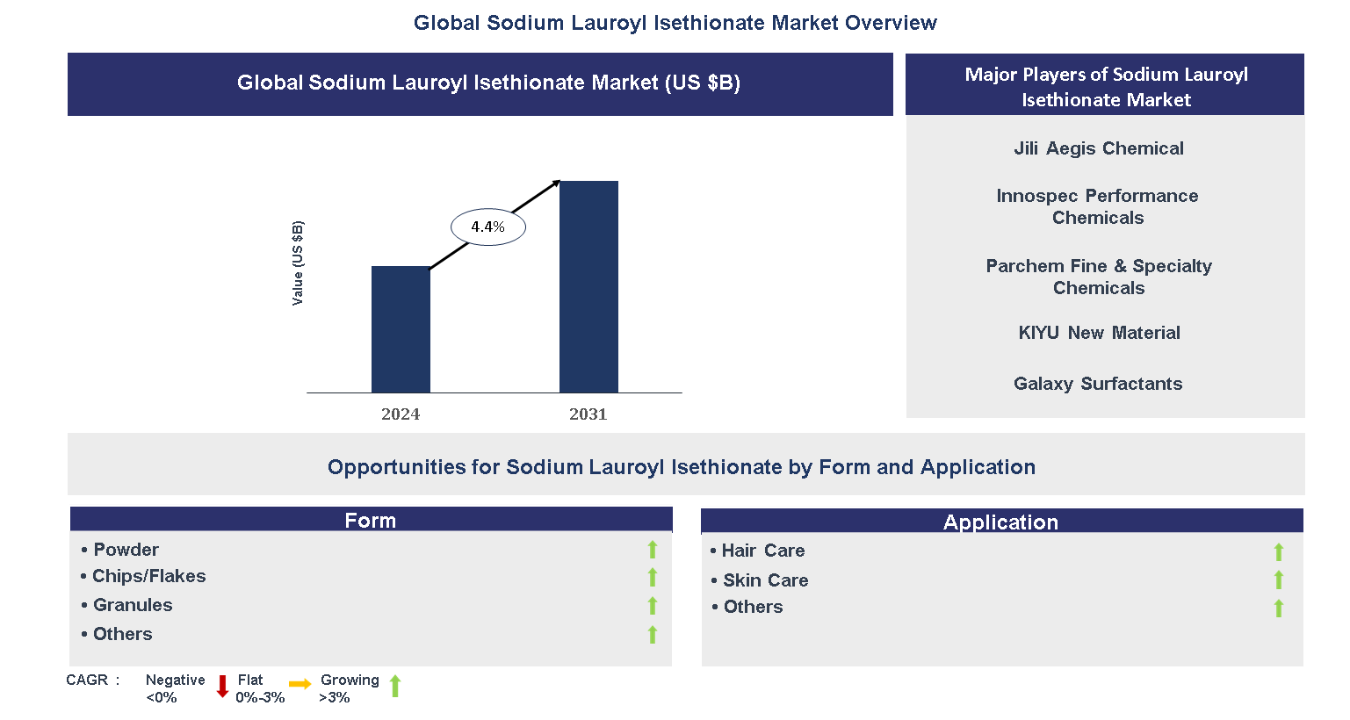Open the Application section header
Screen dimensions: 1350x720
coord(1001,522)
